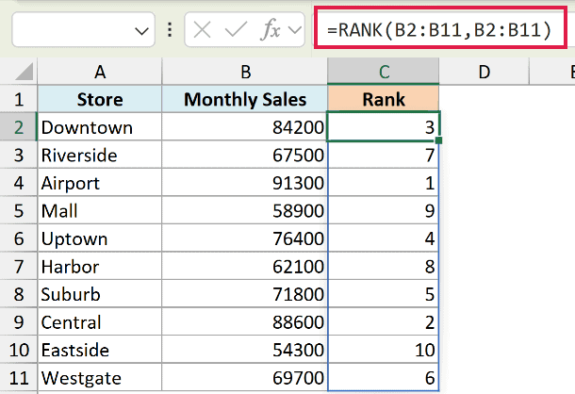Select row 2 header

click(x=19, y=127)
